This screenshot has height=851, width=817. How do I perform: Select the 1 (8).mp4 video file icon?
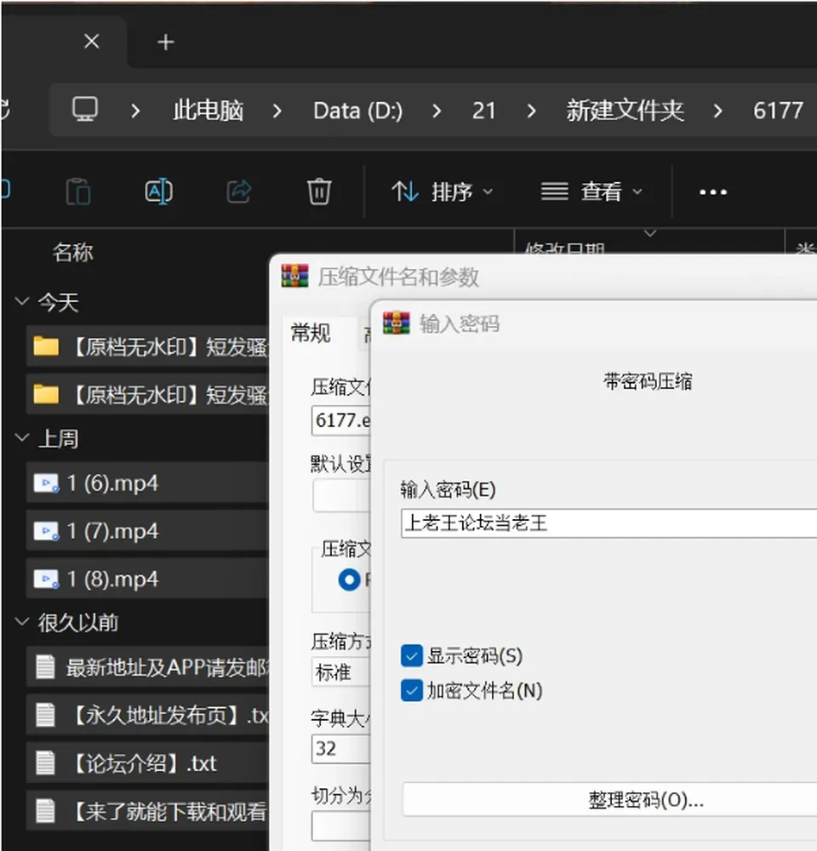pyautogui.click(x=46, y=579)
